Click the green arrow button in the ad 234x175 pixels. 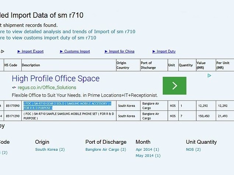pyautogui.click(x=174, y=85)
